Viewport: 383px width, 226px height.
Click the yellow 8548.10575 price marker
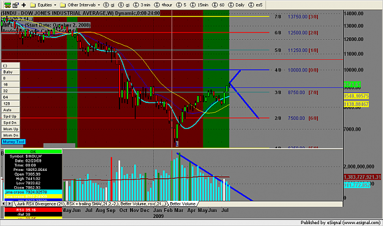click(x=356, y=96)
